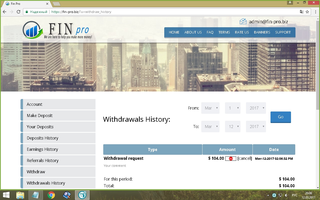
Task: Open File Explorer from the taskbar
Action: click(x=20, y=195)
